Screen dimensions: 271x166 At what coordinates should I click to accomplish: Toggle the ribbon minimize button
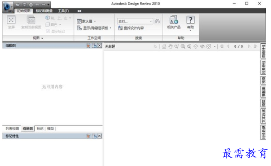click(x=79, y=11)
